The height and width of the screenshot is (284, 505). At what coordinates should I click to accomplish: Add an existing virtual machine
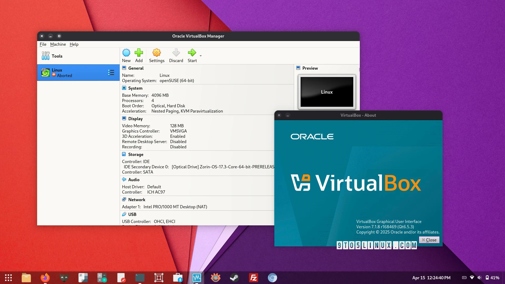139,55
